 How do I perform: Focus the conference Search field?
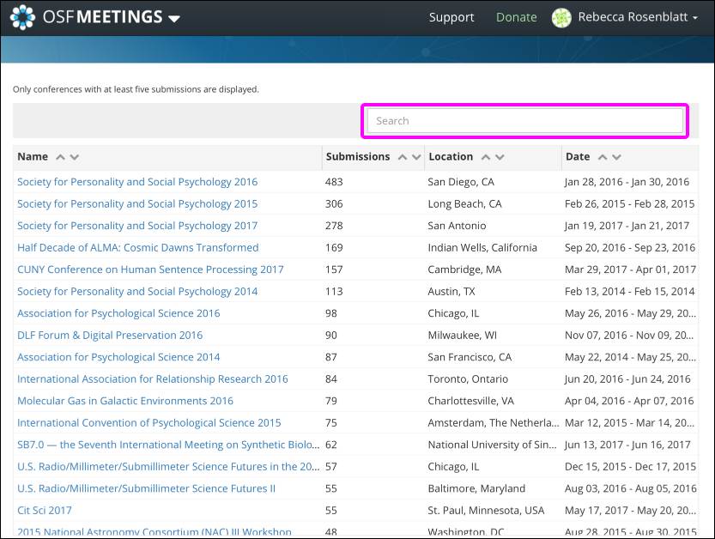tap(524, 121)
